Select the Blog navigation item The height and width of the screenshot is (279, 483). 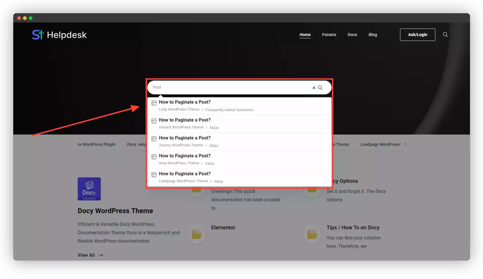[373, 34]
